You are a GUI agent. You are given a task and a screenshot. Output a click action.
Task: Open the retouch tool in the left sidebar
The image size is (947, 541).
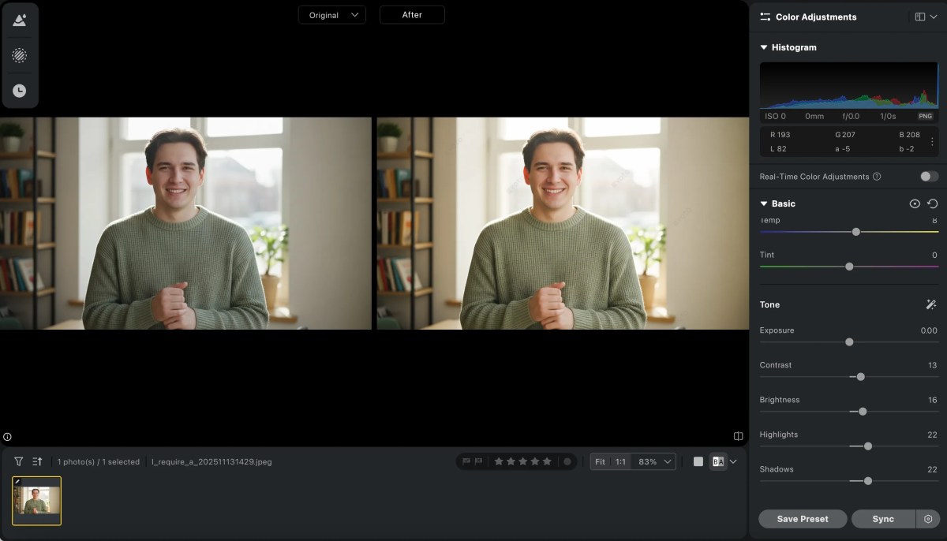click(x=20, y=55)
